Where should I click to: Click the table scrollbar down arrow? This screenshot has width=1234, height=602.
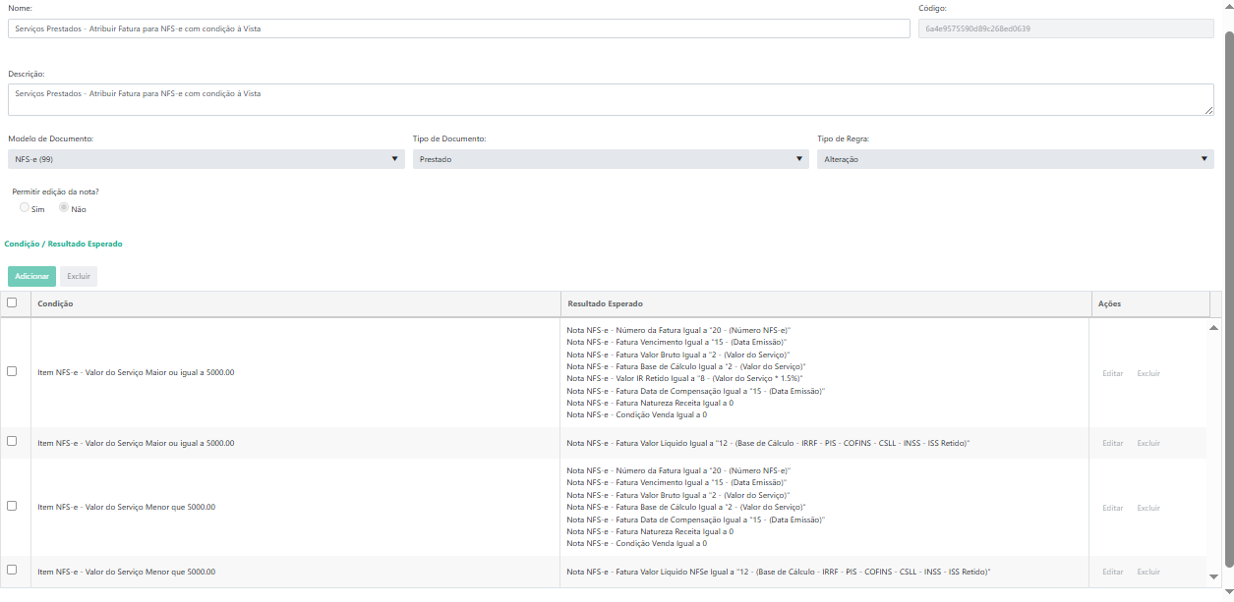point(1213,576)
